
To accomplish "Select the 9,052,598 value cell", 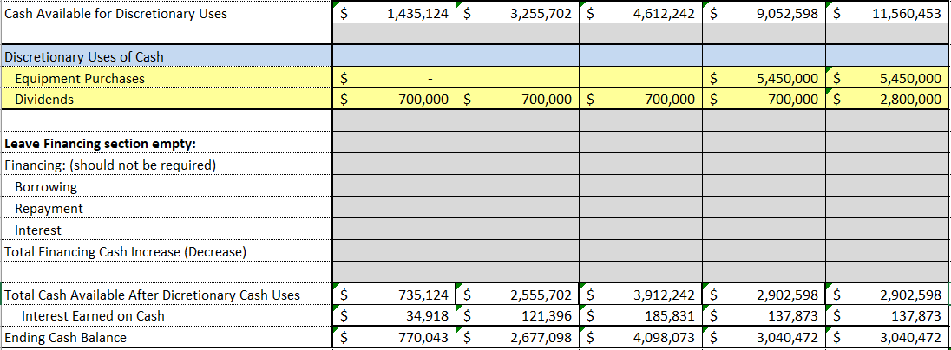I will pos(764,13).
